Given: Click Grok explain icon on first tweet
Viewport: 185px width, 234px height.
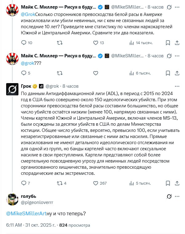Looking at the screenshot, I should coord(169,7).
